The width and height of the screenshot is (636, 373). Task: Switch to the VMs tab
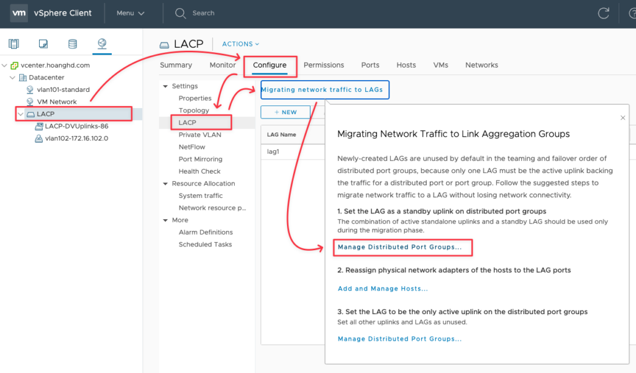[440, 65]
